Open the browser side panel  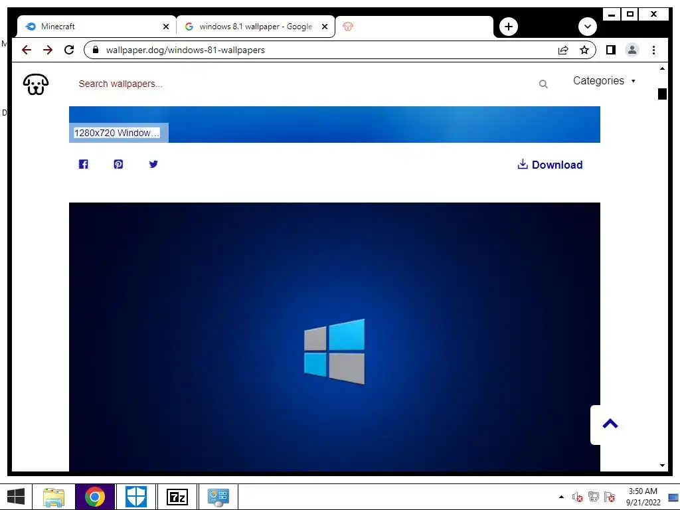(x=611, y=50)
